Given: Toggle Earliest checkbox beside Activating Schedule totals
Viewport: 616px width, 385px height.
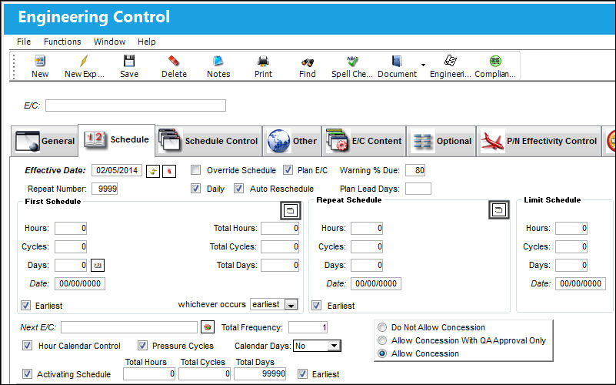Looking at the screenshot, I should (x=302, y=374).
